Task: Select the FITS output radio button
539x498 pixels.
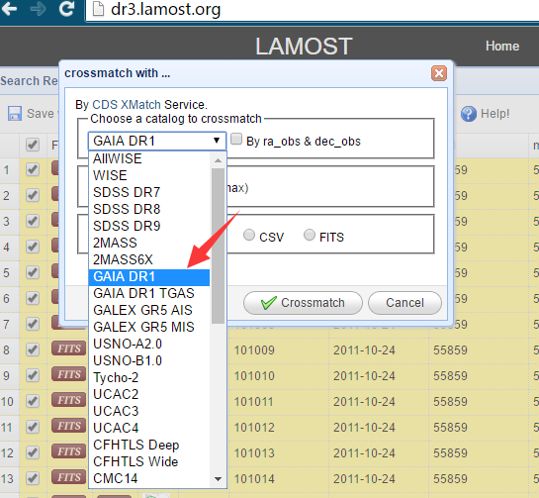Action: [x=310, y=235]
